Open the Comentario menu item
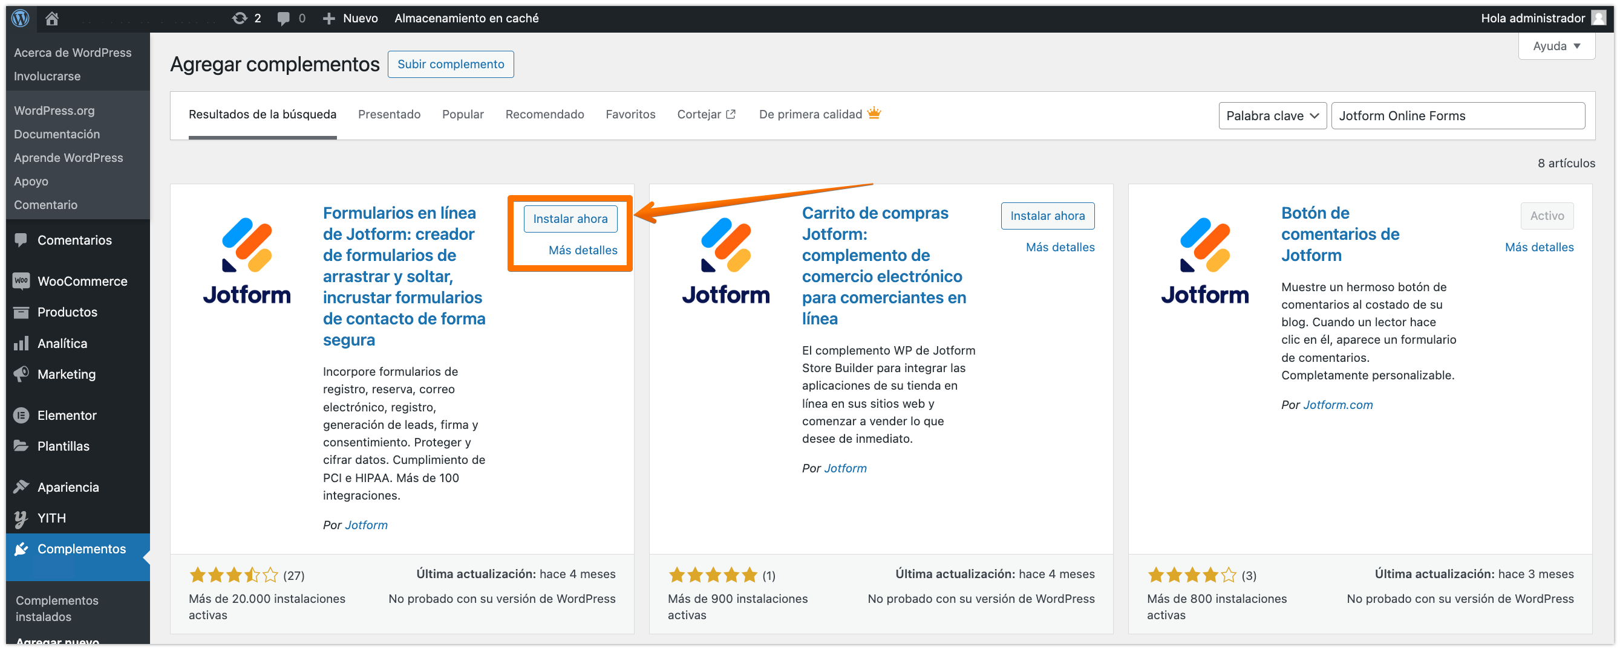 pos(45,205)
